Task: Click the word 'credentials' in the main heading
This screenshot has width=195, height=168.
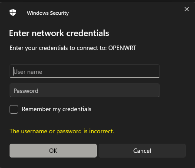Action: pyautogui.click(x=88, y=33)
